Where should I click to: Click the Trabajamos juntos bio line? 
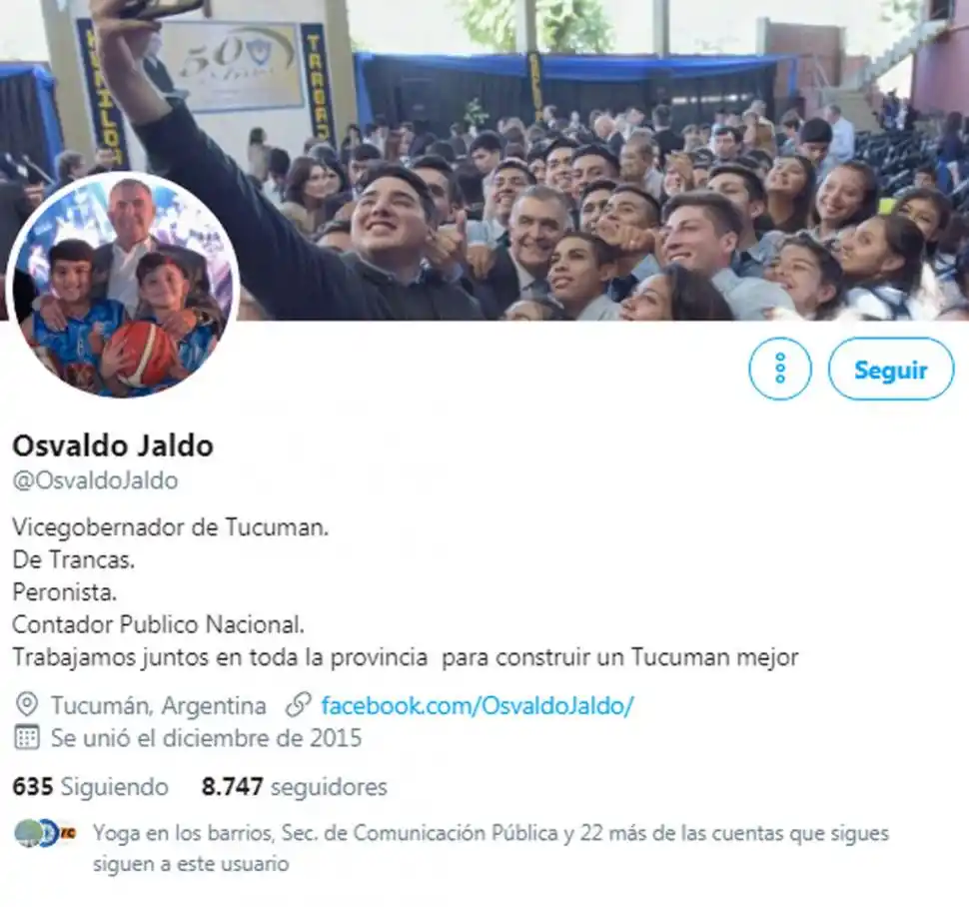[406, 656]
